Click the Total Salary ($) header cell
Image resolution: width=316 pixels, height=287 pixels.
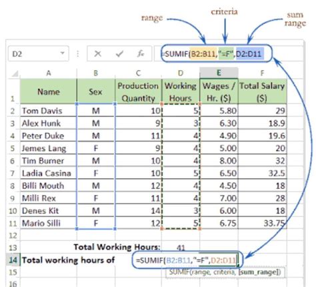click(x=263, y=91)
